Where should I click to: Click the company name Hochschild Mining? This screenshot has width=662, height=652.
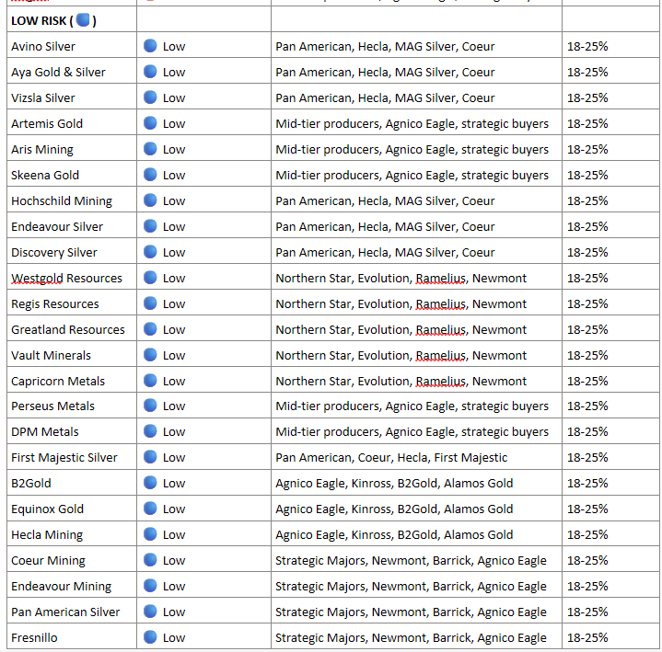point(62,200)
